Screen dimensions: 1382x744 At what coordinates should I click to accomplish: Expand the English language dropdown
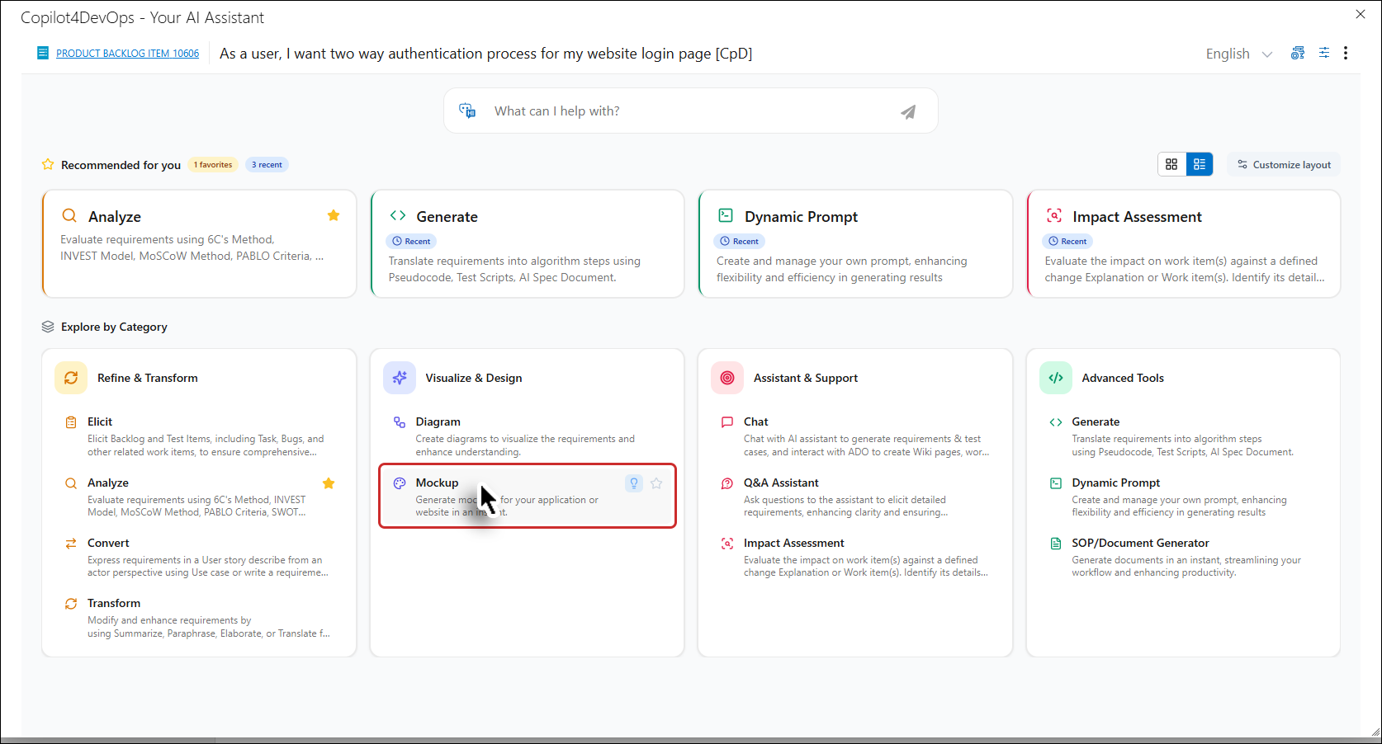pyautogui.click(x=1238, y=54)
